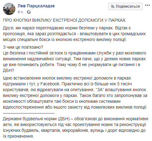Click the word ДБН? ending the paragraph
Image resolution: width=152 pixels, height=141 pixels.
click(8, 70)
